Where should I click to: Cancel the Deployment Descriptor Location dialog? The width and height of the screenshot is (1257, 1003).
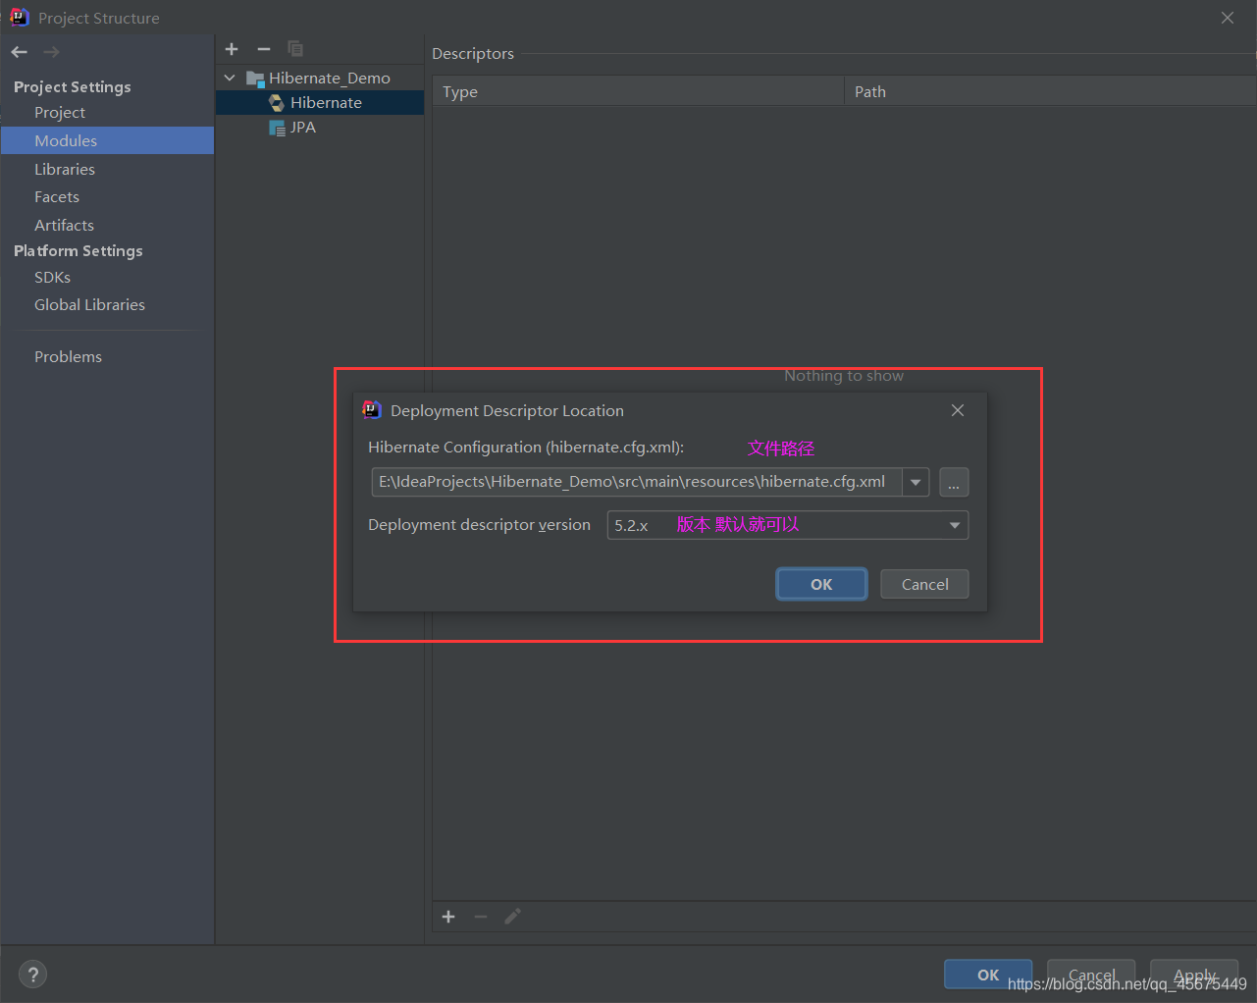point(923,584)
